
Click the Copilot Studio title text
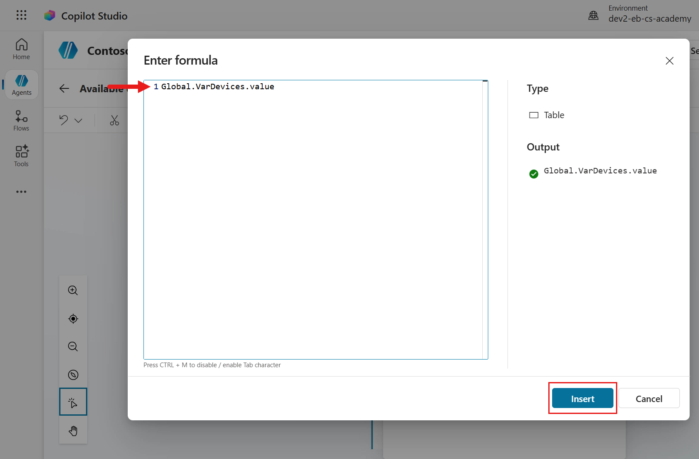95,16
